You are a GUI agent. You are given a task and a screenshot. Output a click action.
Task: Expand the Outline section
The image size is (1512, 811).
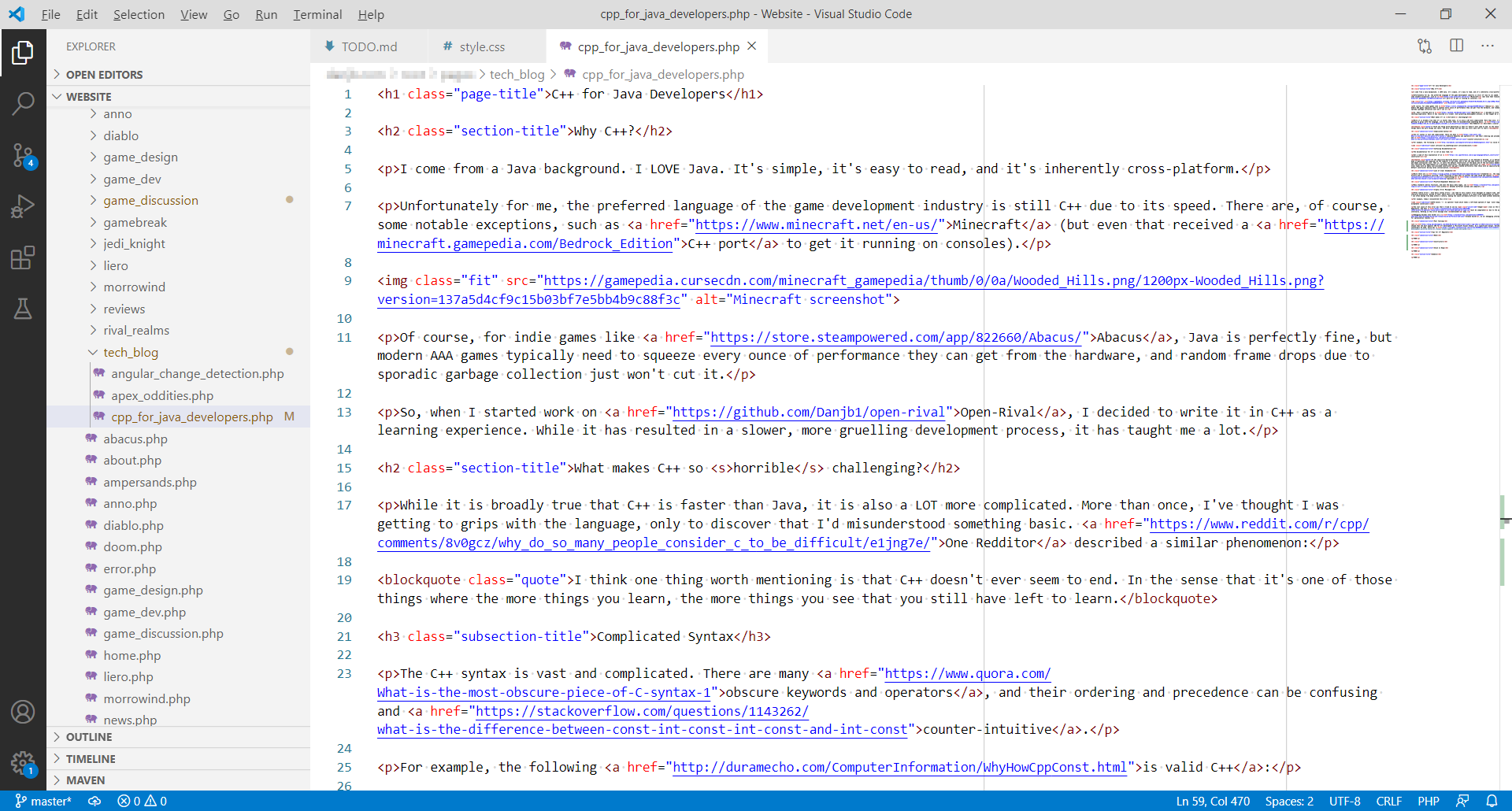click(179, 737)
